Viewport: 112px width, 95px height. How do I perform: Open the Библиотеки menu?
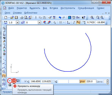pyautogui.click(x=31, y=13)
